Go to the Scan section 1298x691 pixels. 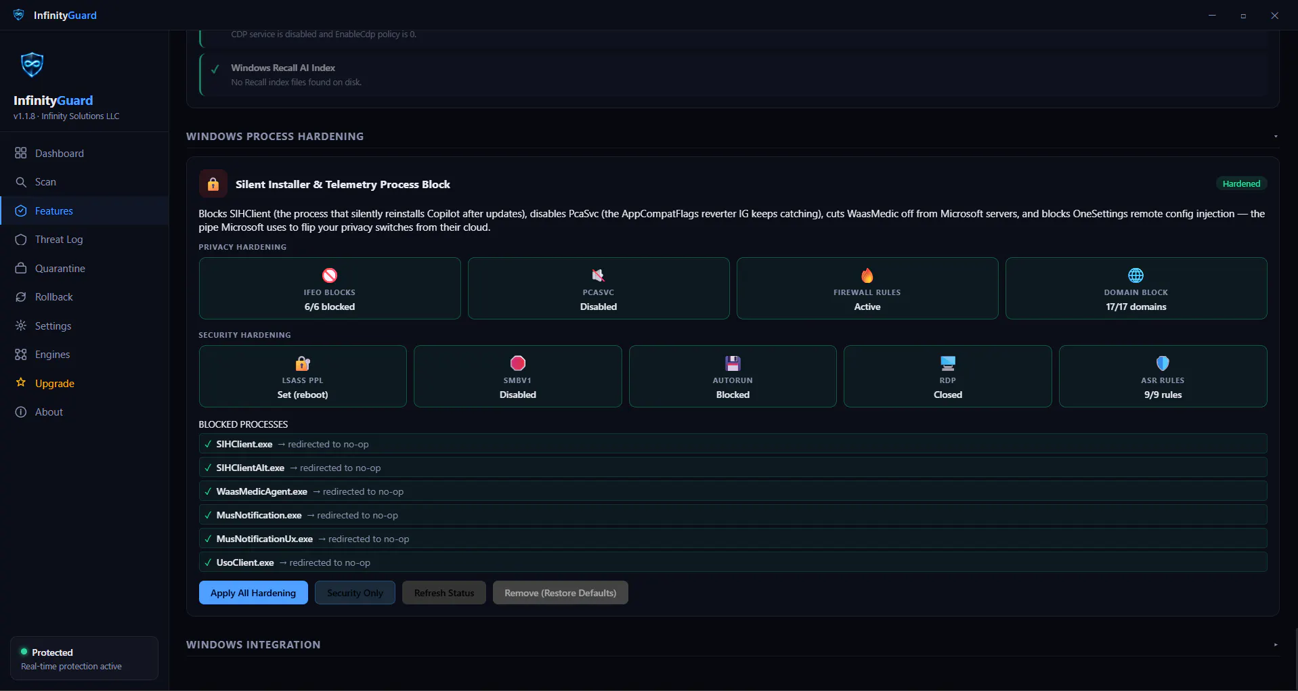click(x=85, y=182)
